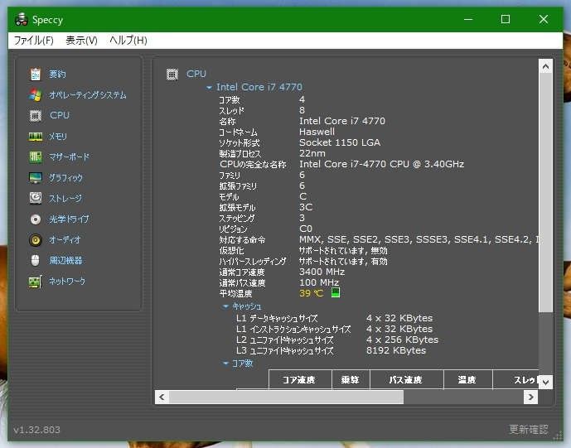Image resolution: width=571 pixels, height=448 pixels.
Task: Click the C0 revision value
Action: pyautogui.click(x=306, y=229)
